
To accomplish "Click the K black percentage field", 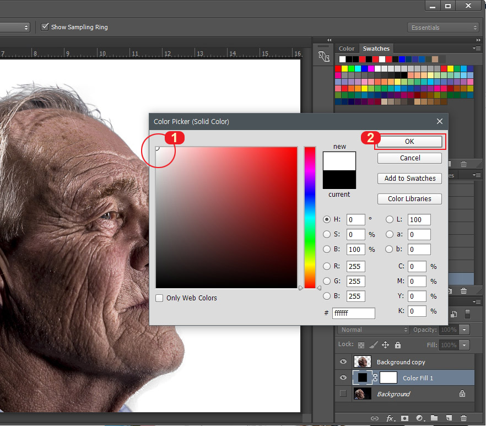I will [x=417, y=311].
